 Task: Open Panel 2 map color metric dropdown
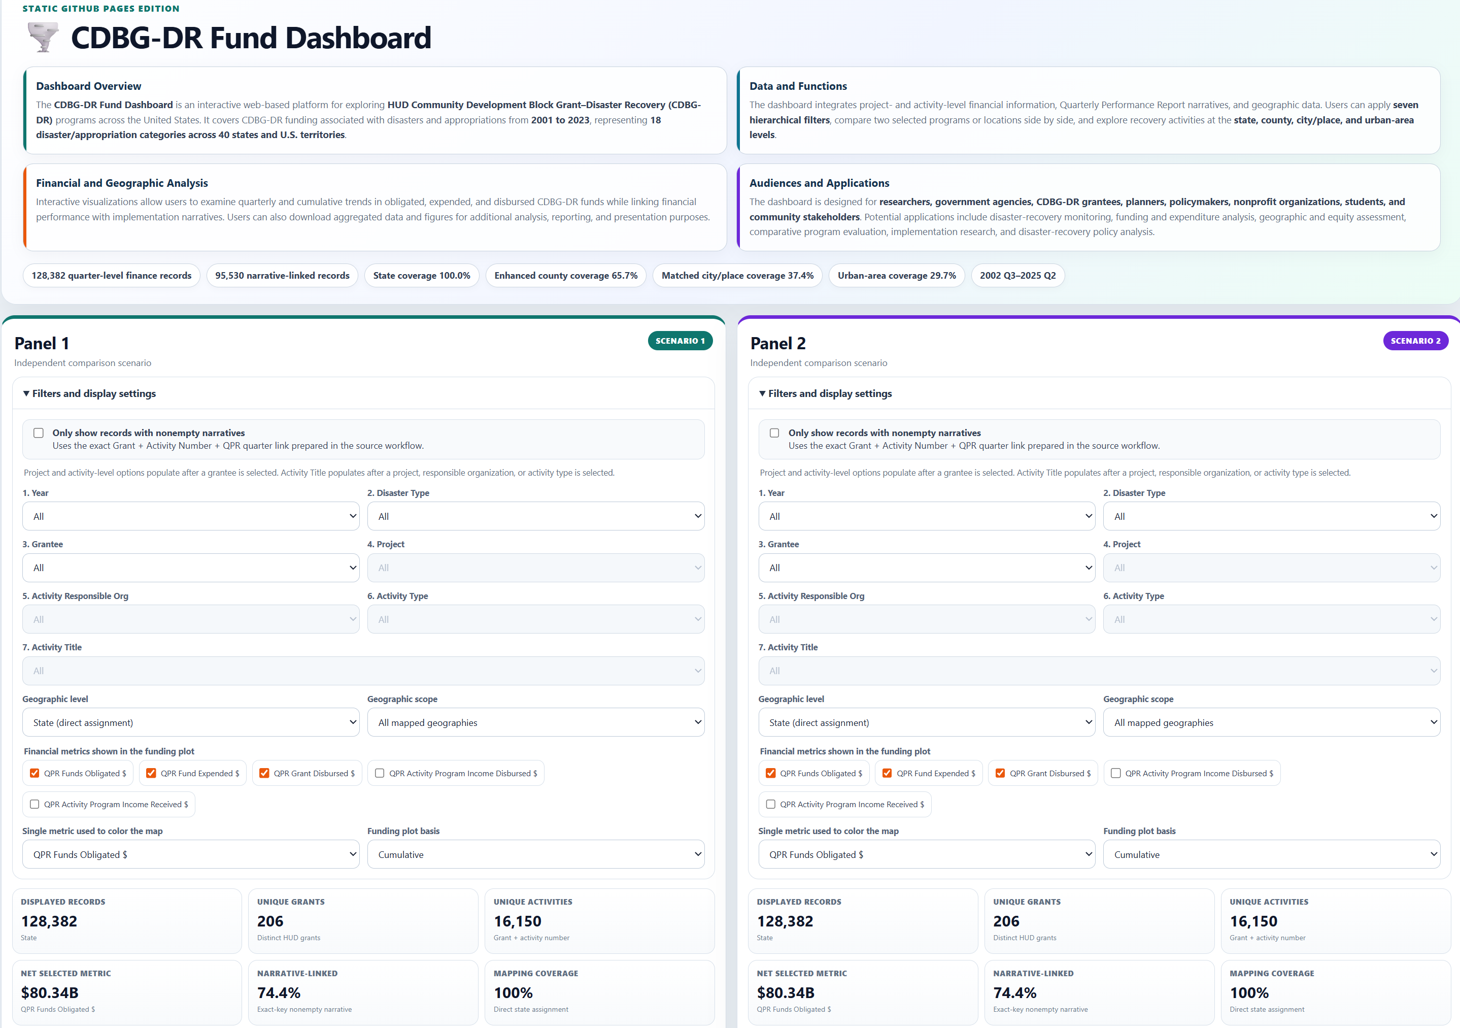pos(927,854)
